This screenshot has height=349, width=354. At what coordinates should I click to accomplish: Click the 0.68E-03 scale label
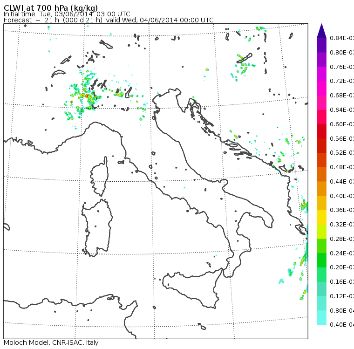coord(342,96)
